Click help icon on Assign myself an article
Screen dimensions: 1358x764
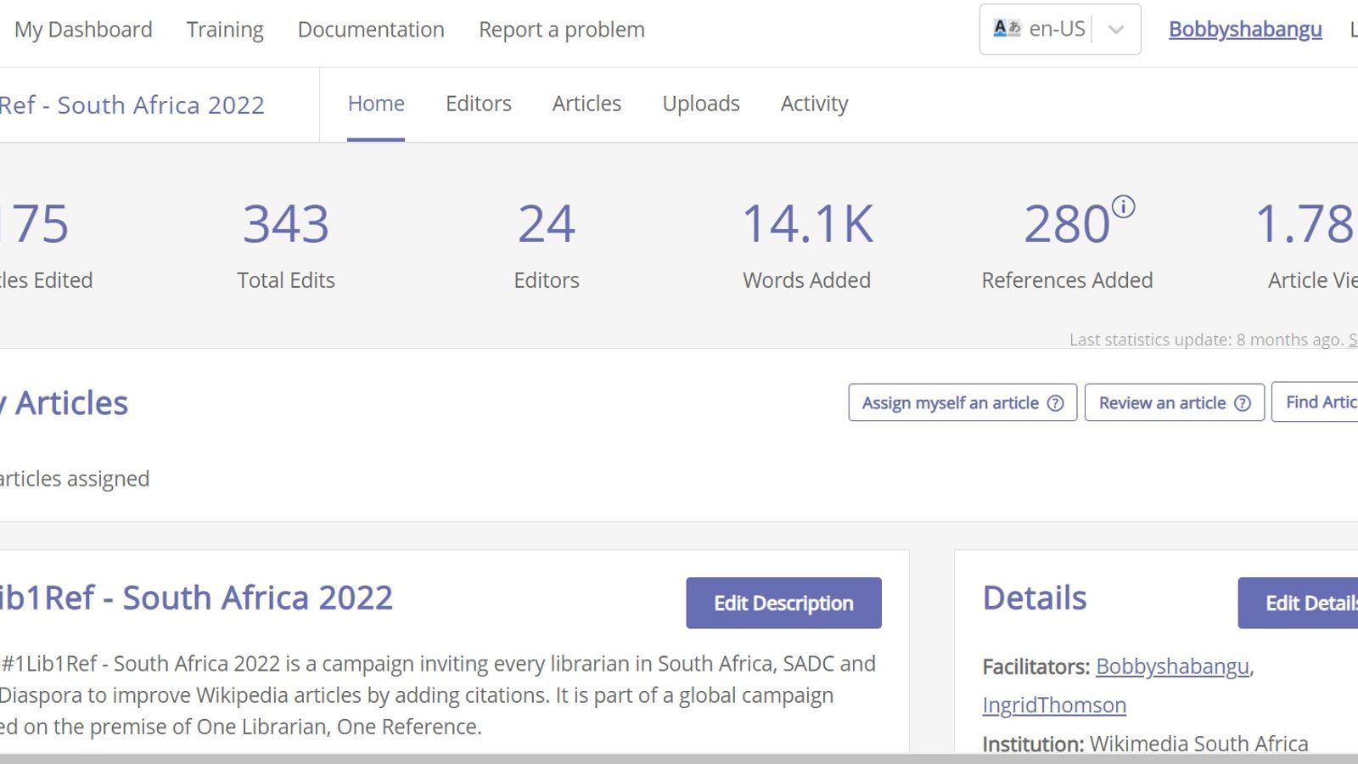pyautogui.click(x=1055, y=403)
